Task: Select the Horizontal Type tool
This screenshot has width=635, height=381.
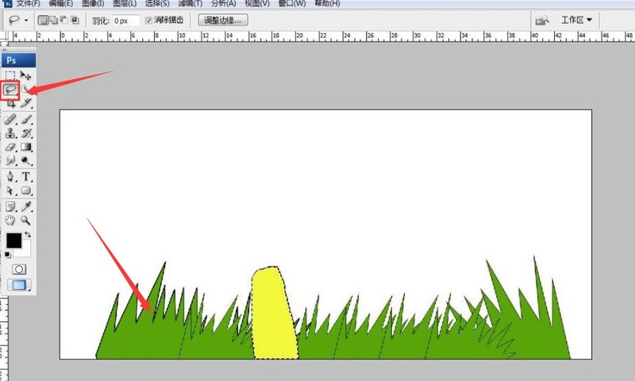Action: pyautogui.click(x=26, y=176)
